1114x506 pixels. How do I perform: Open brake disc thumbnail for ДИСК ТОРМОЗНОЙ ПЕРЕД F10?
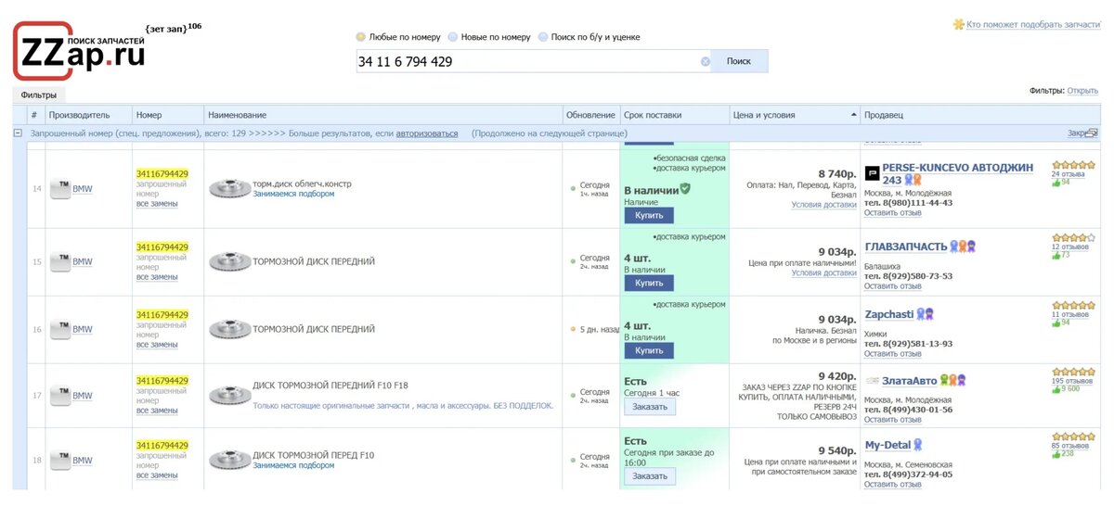(x=229, y=461)
